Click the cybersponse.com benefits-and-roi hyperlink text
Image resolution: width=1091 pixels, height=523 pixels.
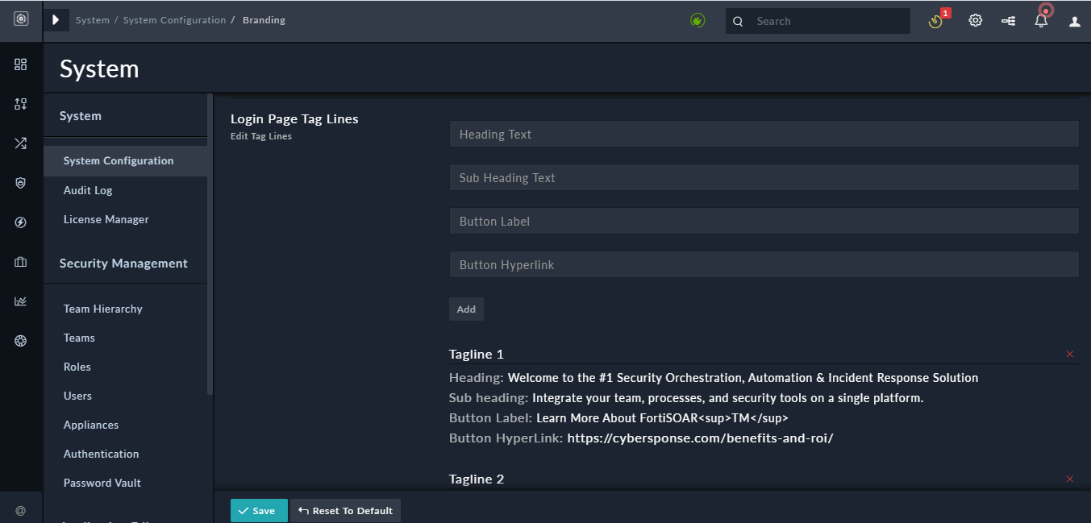[700, 438]
